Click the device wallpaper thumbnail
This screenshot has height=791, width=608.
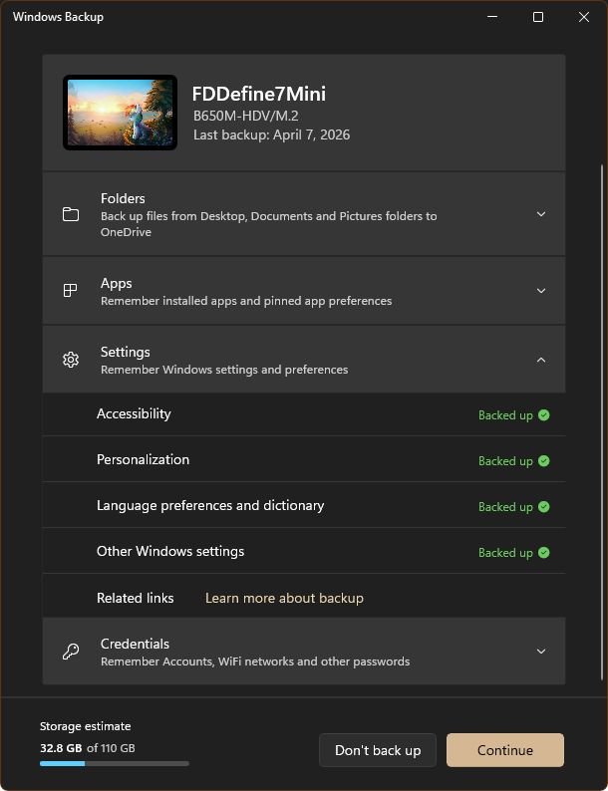[120, 113]
